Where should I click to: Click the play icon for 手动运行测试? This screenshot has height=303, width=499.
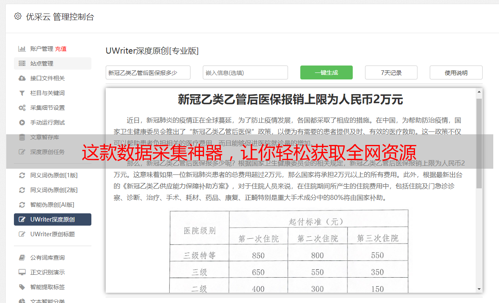[x=22, y=122]
